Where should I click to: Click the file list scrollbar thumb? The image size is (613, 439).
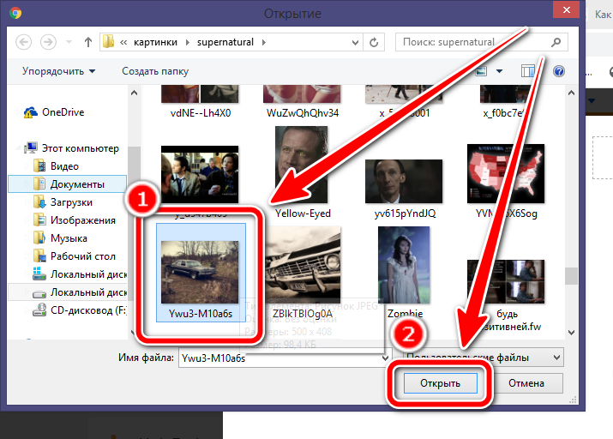click(571, 276)
